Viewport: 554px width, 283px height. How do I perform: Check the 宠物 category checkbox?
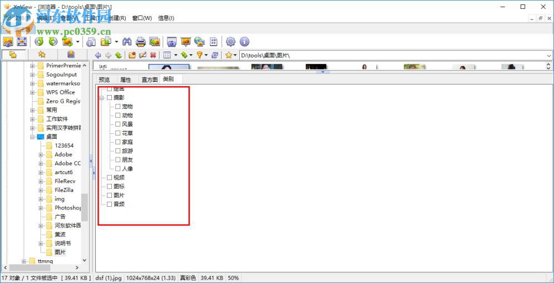117,107
